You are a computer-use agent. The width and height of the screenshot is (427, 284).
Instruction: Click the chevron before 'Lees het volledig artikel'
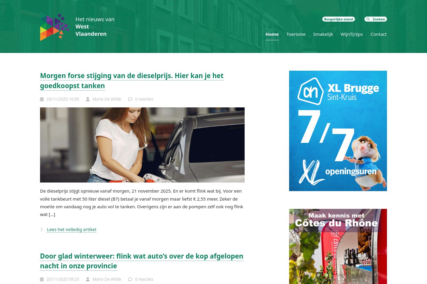tap(42, 230)
